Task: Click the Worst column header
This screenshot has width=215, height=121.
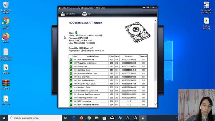Action: pos(117,56)
